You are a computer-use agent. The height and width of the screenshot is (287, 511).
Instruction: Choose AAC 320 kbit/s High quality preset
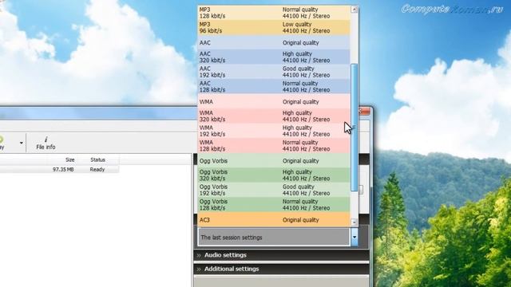pos(274,57)
